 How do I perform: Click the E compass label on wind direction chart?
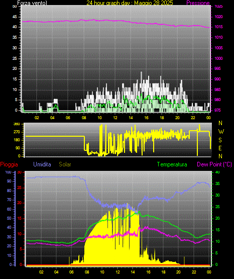(220, 148)
